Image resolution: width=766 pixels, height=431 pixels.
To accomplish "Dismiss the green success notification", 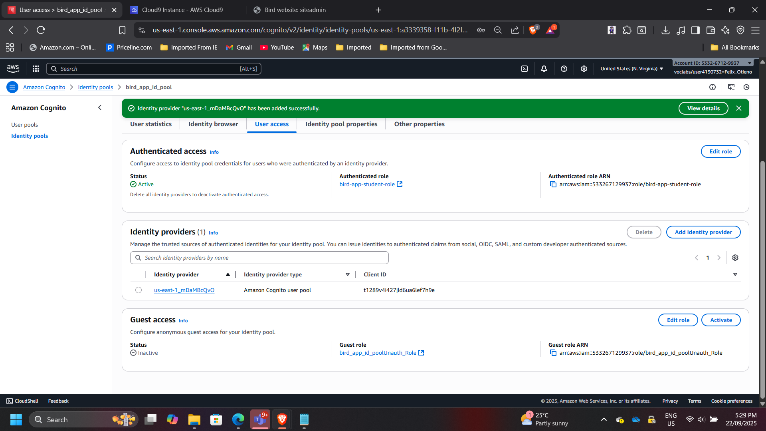I will 738,108.
